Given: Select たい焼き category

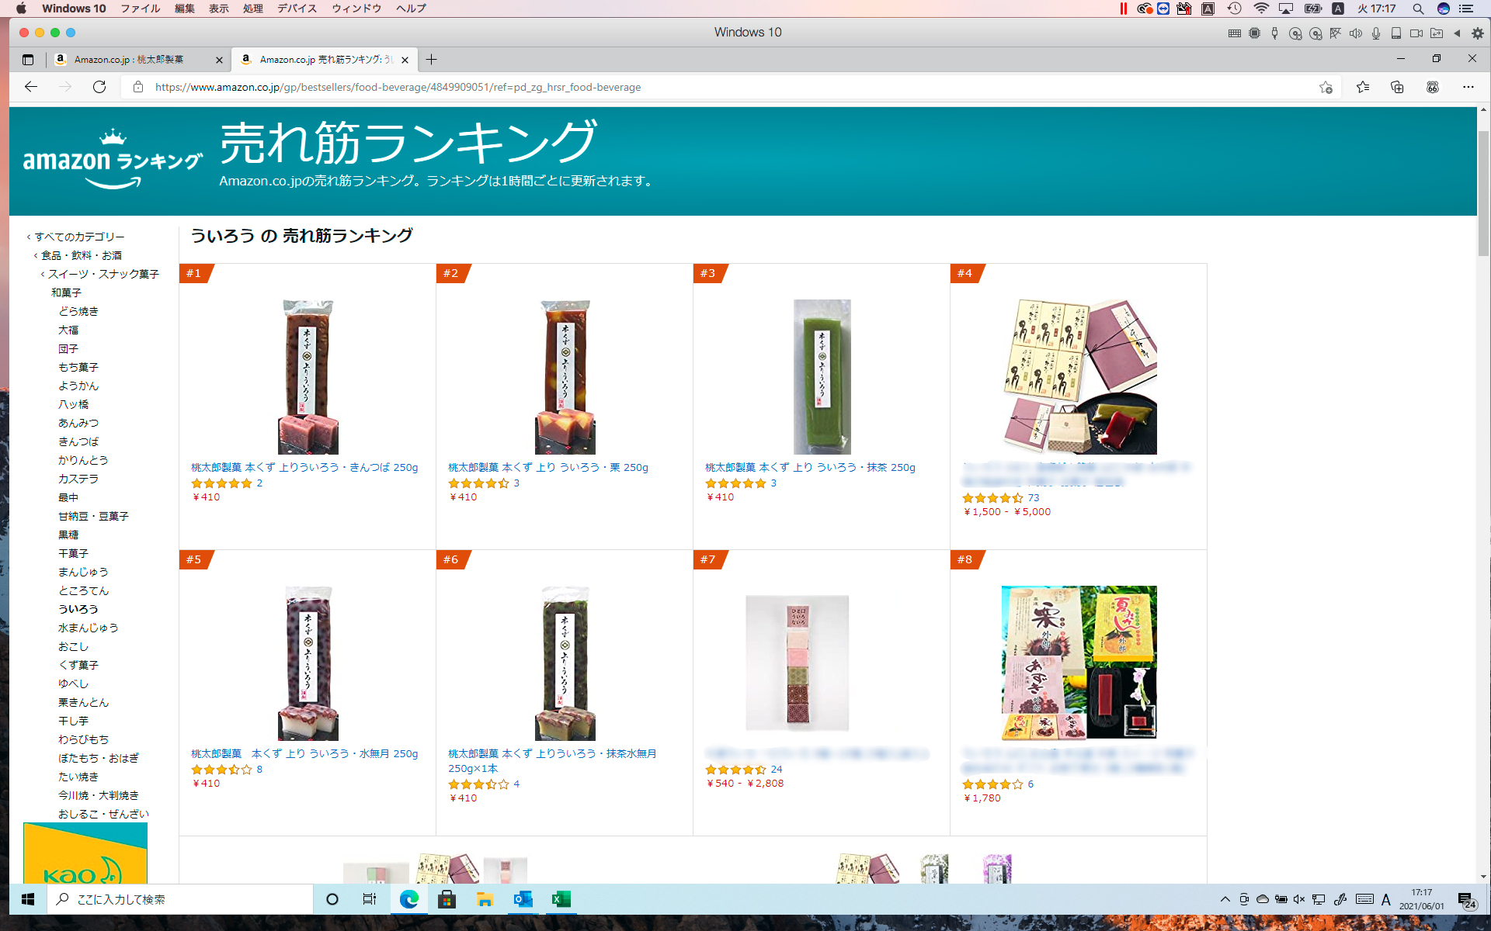Looking at the screenshot, I should [78, 777].
